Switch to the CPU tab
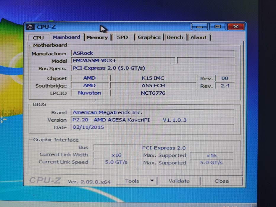 (38, 38)
